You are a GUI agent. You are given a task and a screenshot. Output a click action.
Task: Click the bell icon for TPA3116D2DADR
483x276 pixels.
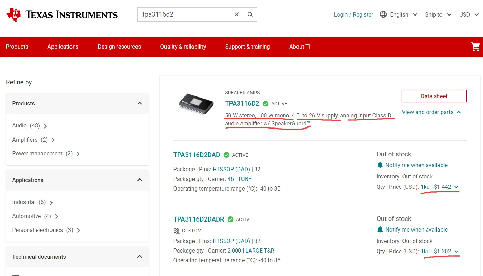pyautogui.click(x=380, y=229)
